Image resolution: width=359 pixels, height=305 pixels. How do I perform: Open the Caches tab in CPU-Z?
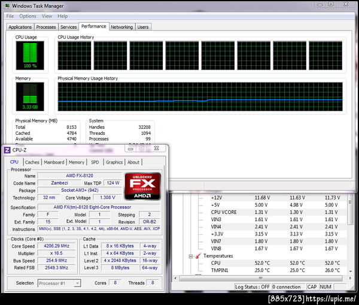(x=32, y=162)
